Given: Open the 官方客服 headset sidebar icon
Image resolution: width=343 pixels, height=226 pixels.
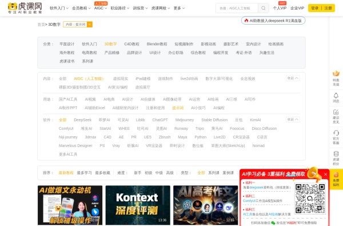Looking at the screenshot, I should coord(336,137).
